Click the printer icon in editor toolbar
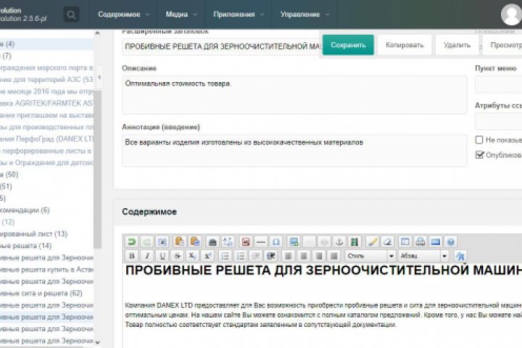 click(x=420, y=241)
